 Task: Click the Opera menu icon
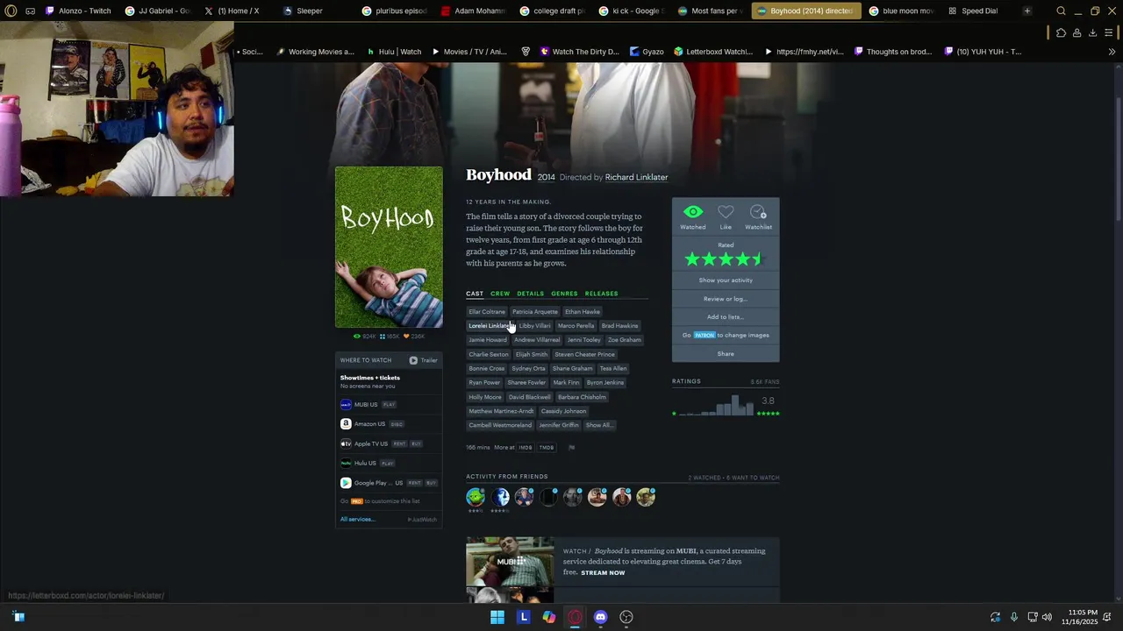click(11, 11)
